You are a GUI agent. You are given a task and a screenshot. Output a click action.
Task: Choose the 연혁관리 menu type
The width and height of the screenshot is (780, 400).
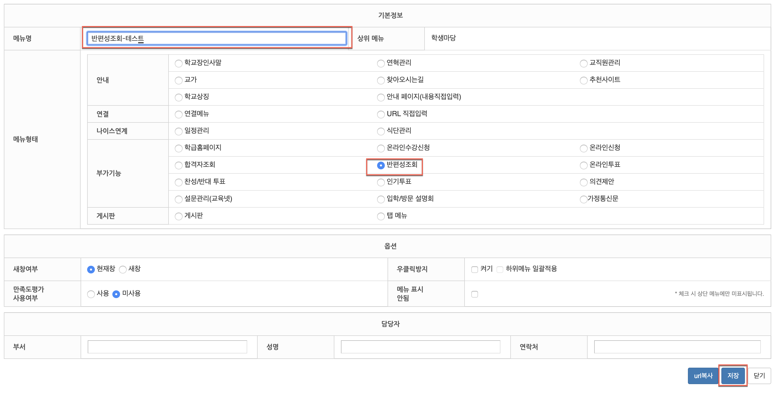[381, 63]
